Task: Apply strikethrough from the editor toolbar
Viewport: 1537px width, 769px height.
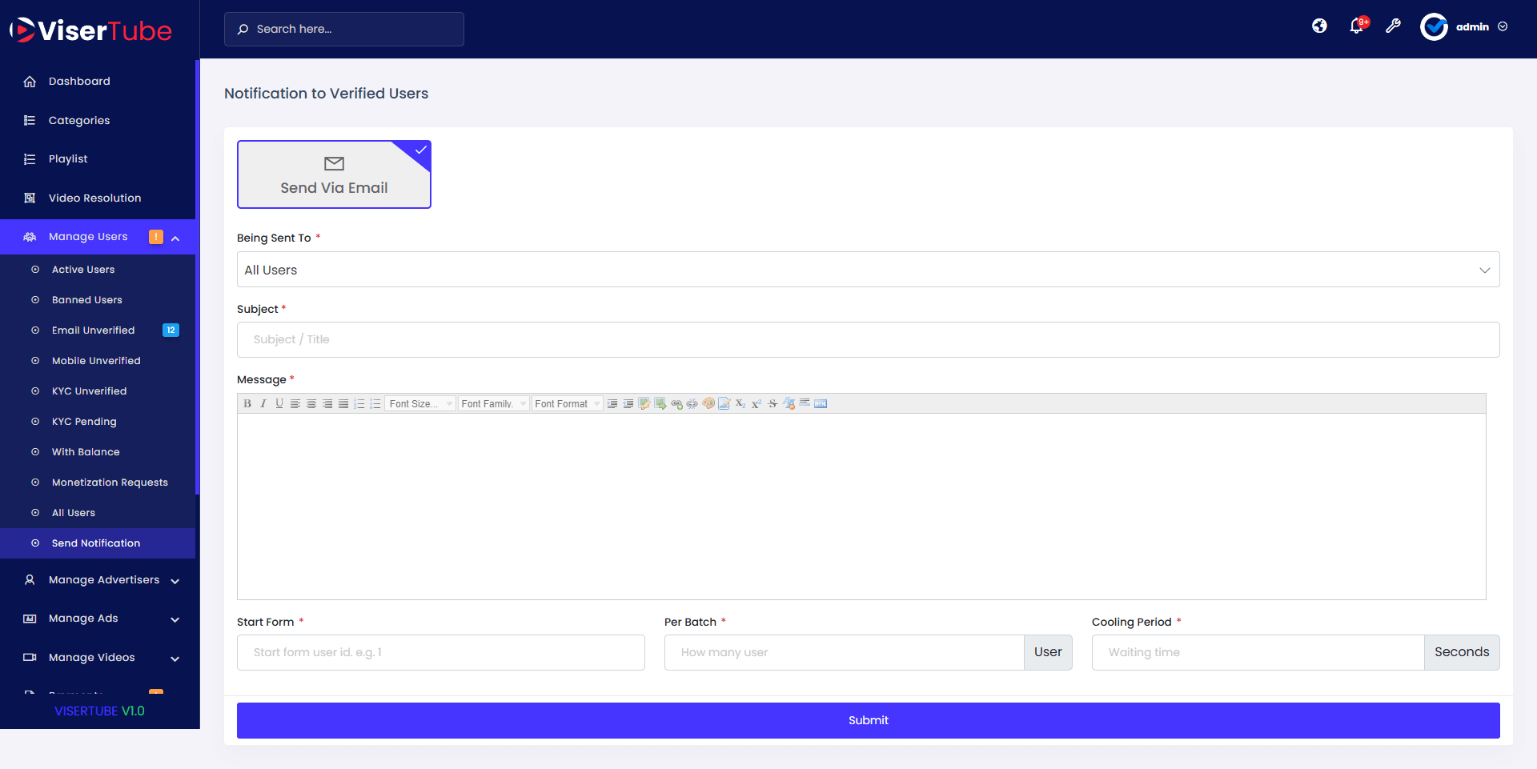Action: coord(773,404)
